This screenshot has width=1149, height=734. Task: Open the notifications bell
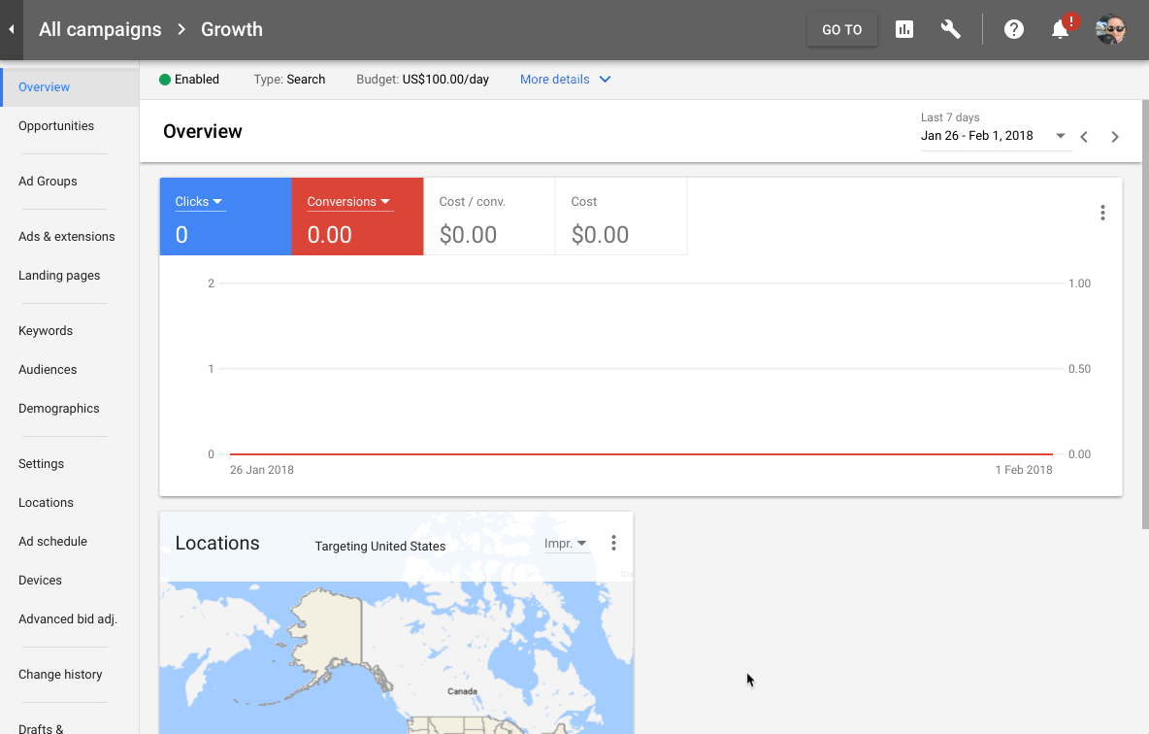[1061, 29]
